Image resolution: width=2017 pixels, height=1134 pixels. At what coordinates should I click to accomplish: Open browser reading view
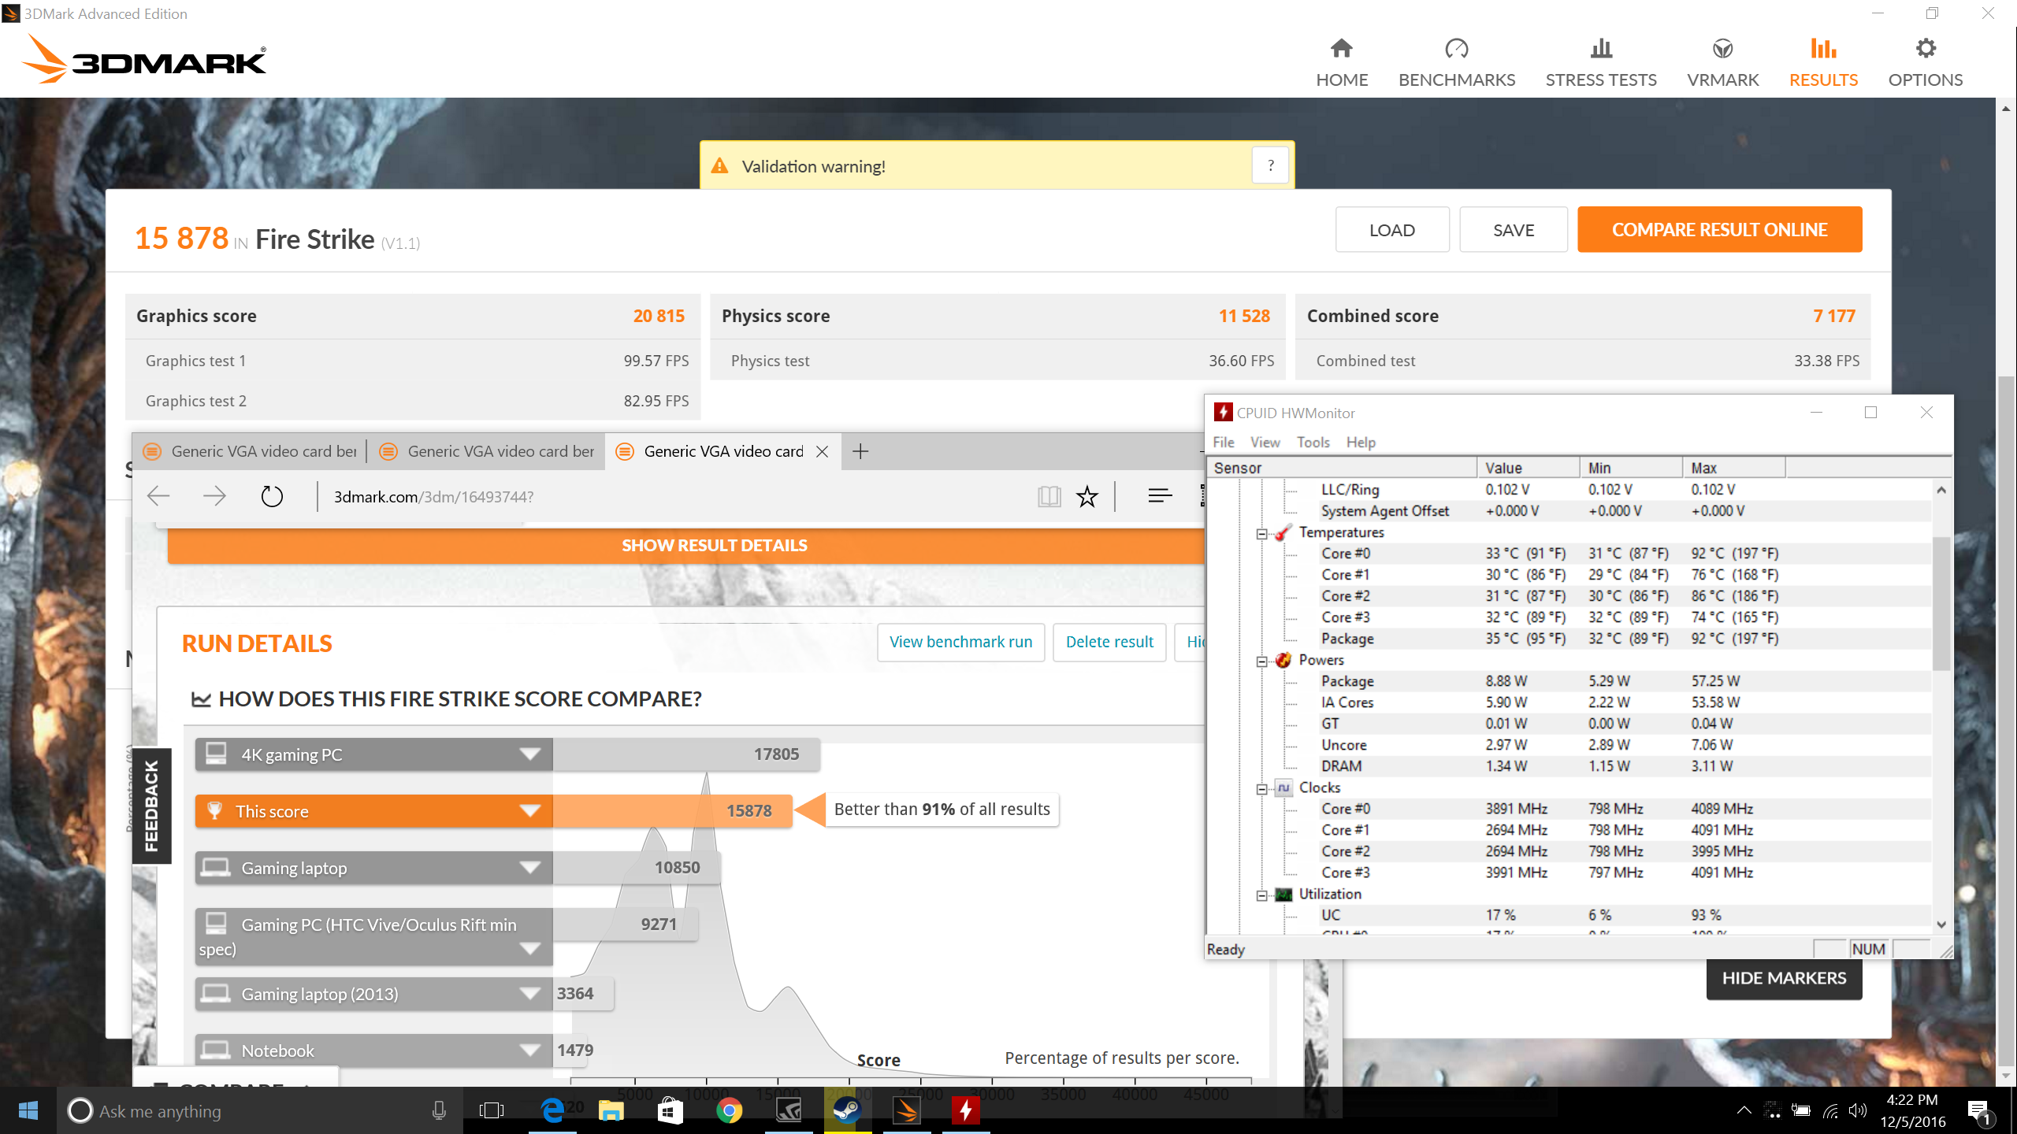(1049, 496)
